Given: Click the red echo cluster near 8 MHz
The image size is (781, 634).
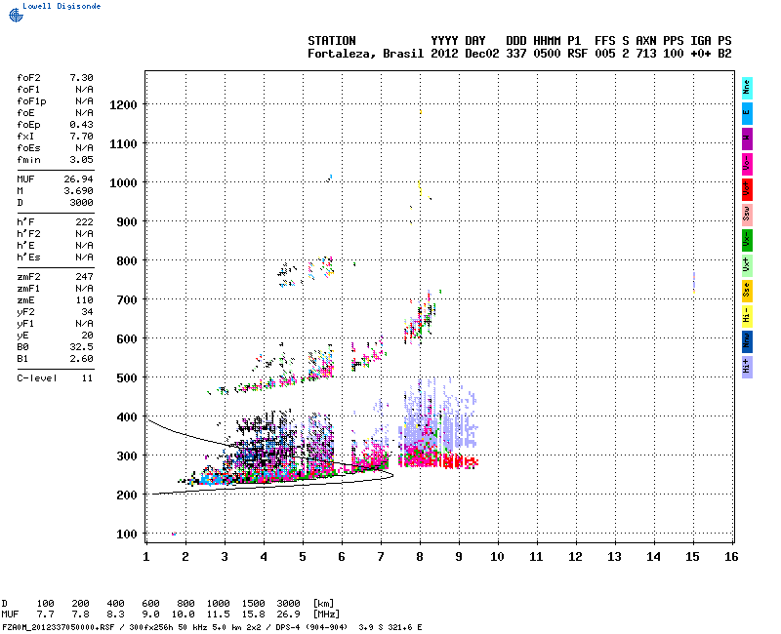Looking at the screenshot, I should click(x=437, y=460).
